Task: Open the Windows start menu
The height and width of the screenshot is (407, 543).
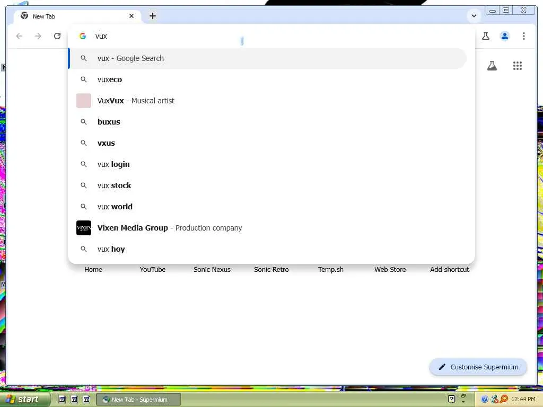Action: 24,400
